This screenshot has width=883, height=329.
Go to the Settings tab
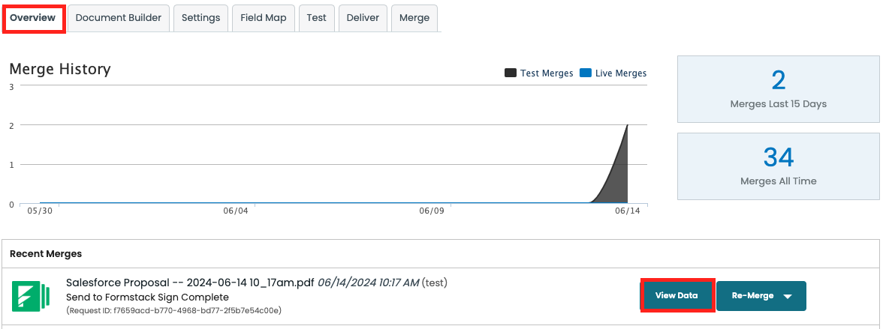(200, 18)
